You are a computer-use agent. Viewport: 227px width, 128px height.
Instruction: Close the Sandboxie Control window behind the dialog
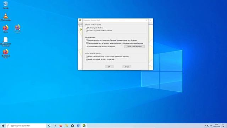click(x=150, y=20)
